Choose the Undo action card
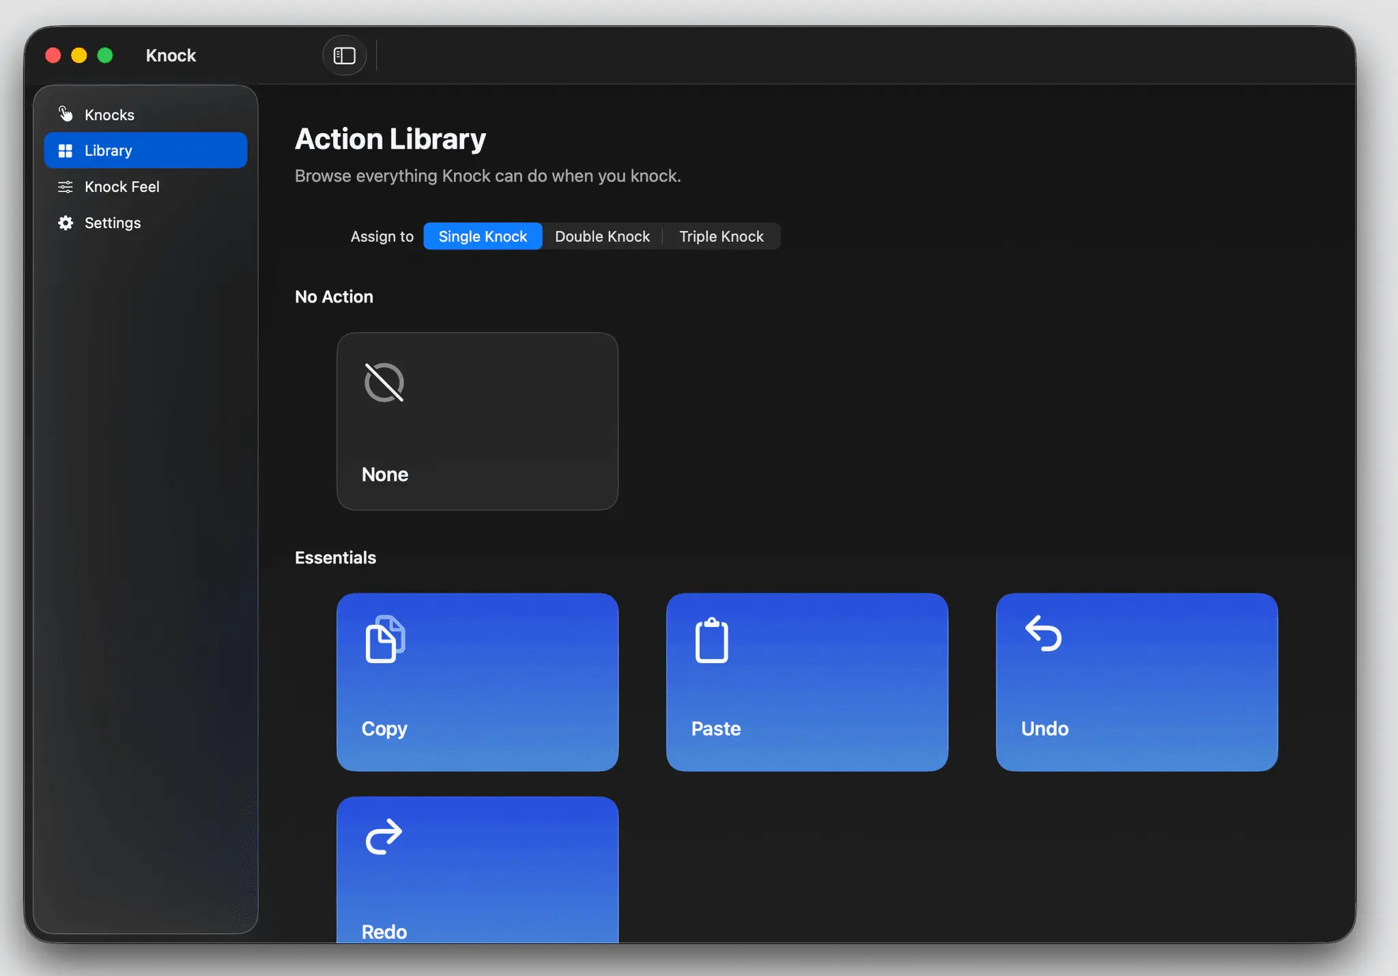The width and height of the screenshot is (1398, 976). [1137, 682]
